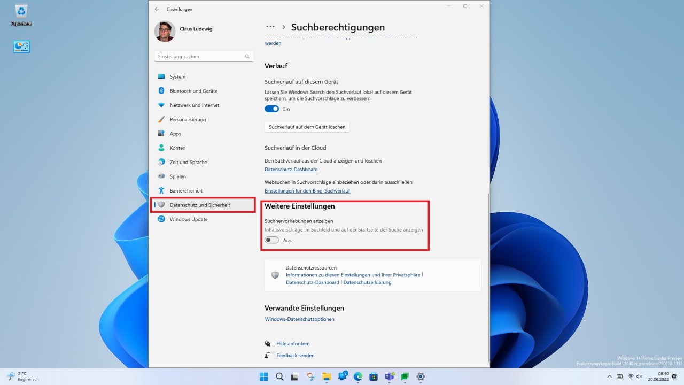The width and height of the screenshot is (684, 385).
Task: Open the Datenschutz-Dashboard link under Cloud
Action: click(291, 170)
